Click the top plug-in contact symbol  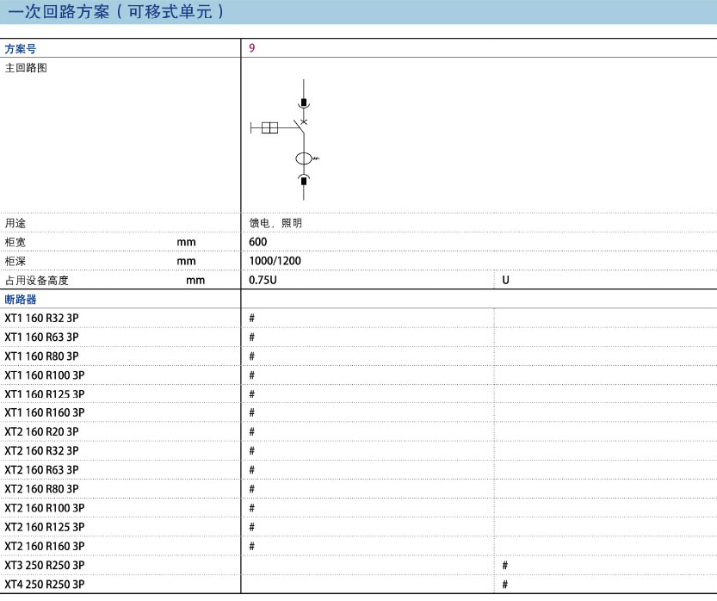pyautogui.click(x=304, y=103)
